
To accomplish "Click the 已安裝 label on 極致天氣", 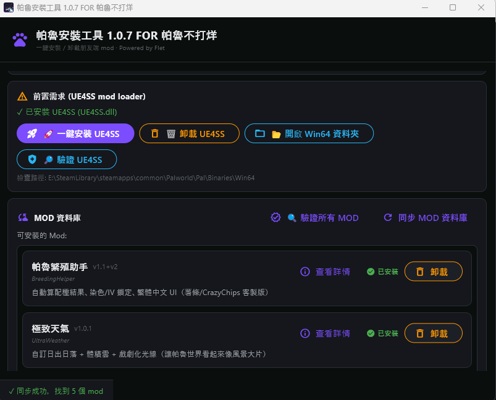I will click(x=388, y=333).
